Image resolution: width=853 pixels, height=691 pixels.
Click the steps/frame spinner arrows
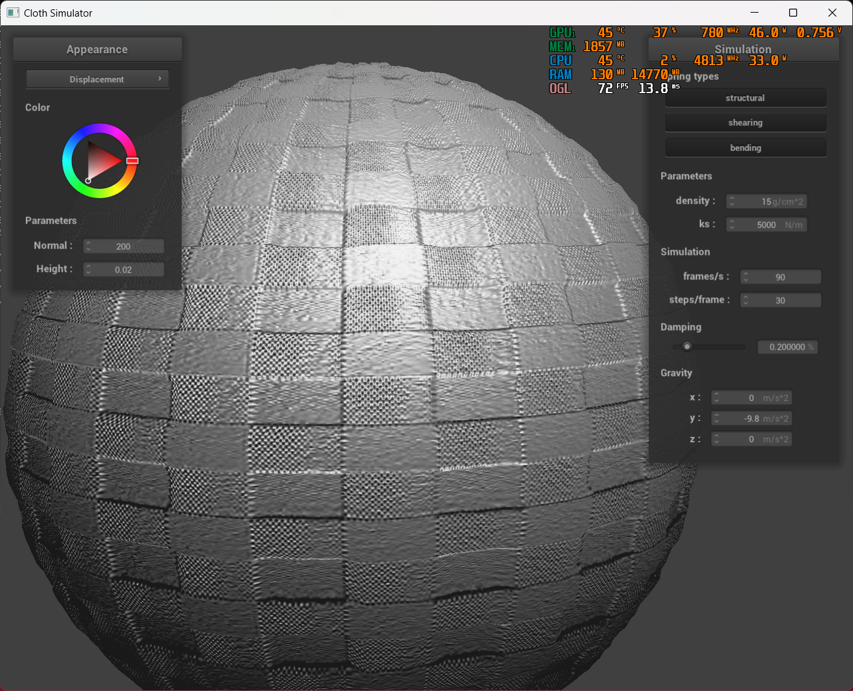745,301
